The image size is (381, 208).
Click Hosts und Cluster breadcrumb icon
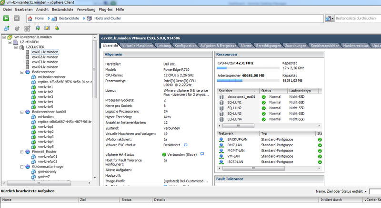(90, 19)
